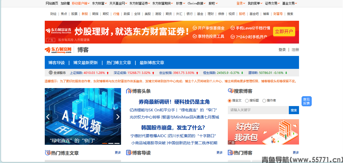Open article 亿纬锂能与SK On和平分手

152,110
